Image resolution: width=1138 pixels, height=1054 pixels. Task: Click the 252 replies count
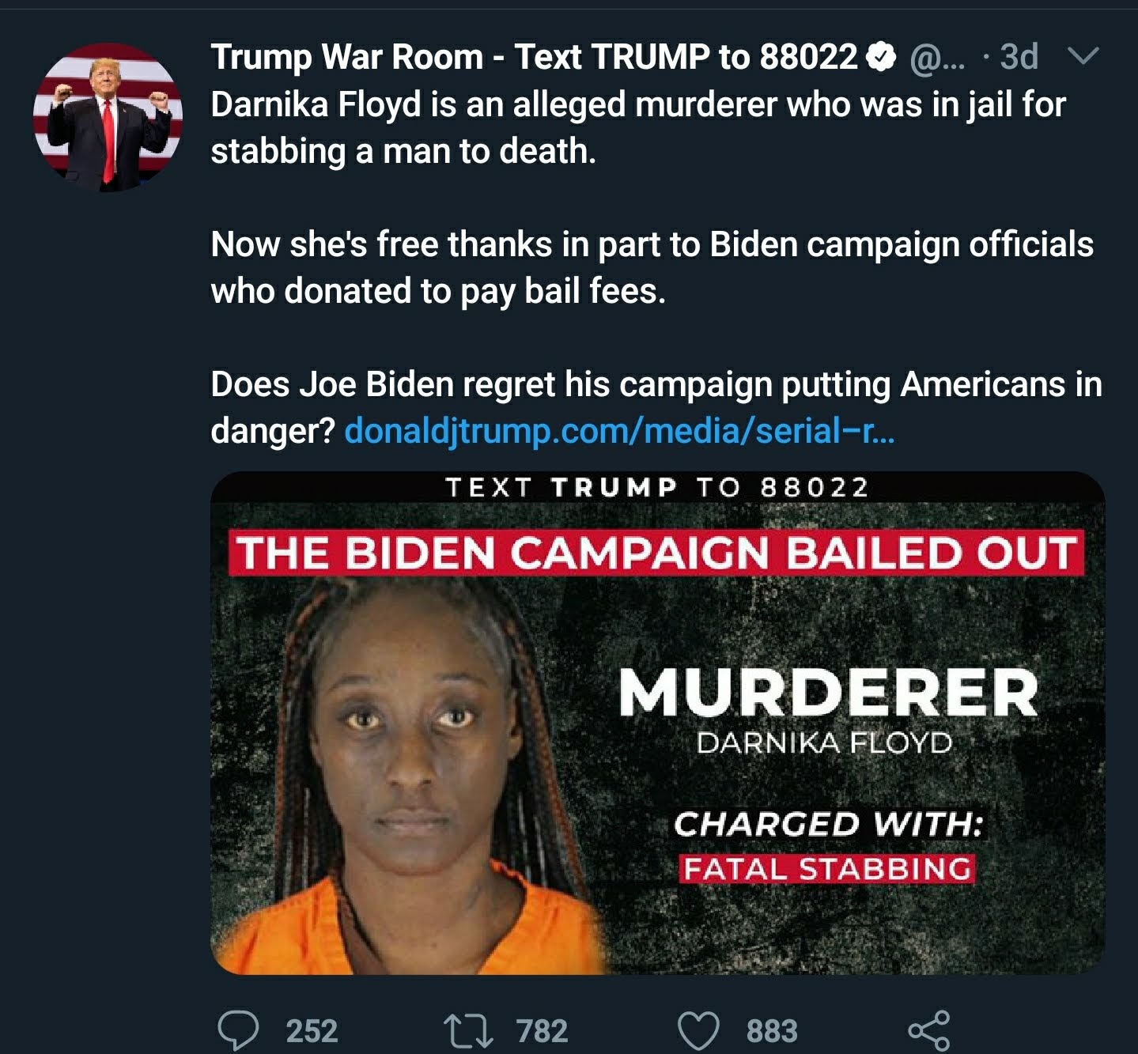[312, 1031]
